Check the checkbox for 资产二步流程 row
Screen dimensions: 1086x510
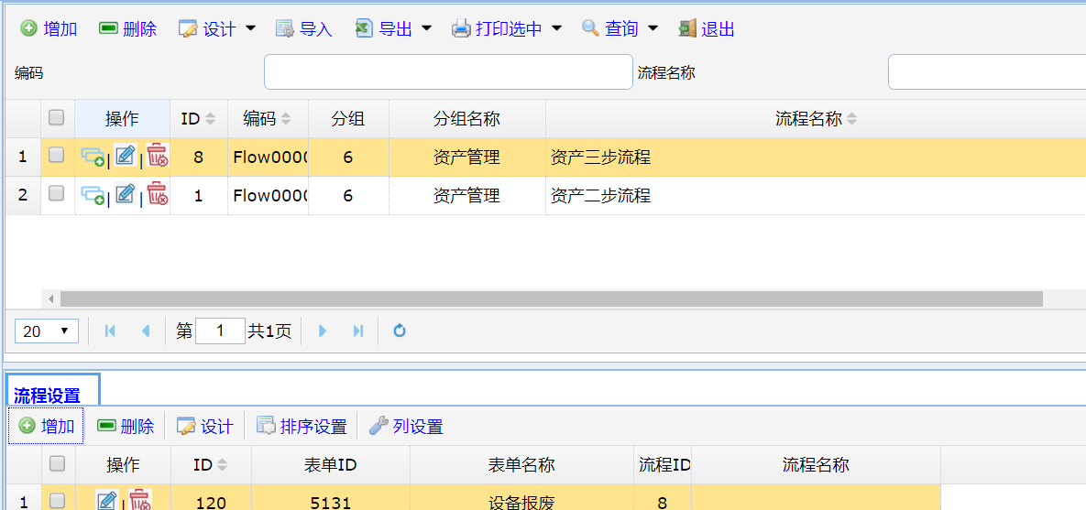click(57, 194)
